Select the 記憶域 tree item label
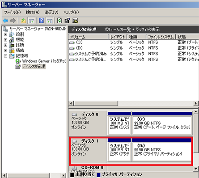 pyautogui.click(x=22, y=56)
